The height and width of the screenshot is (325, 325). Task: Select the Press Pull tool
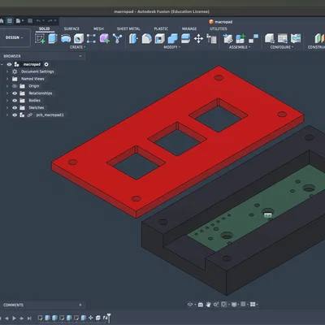point(133,38)
